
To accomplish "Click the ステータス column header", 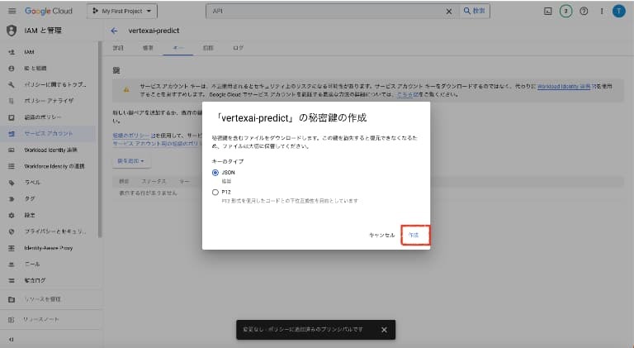I will click(154, 181).
